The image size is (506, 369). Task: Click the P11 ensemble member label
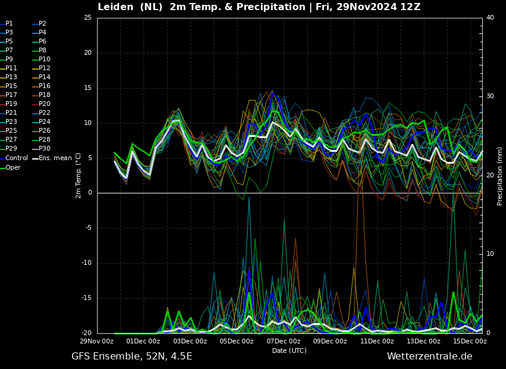(11, 68)
